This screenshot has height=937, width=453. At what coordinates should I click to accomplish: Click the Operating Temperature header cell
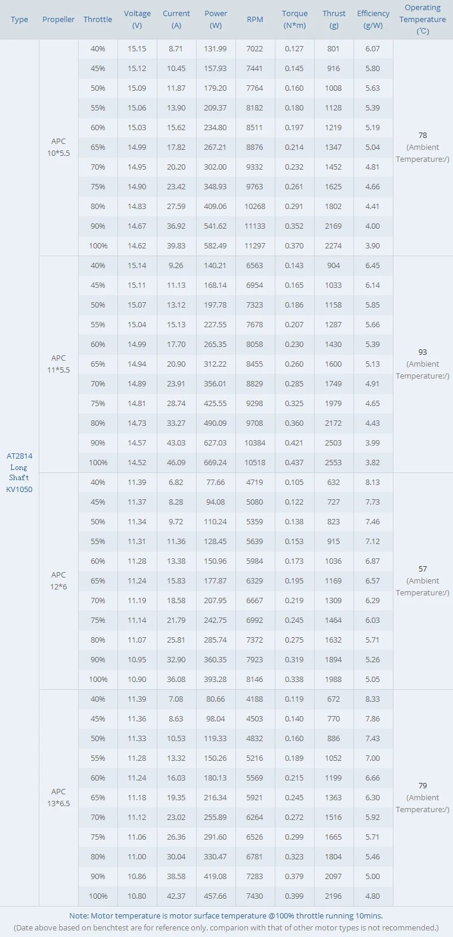coord(423,20)
